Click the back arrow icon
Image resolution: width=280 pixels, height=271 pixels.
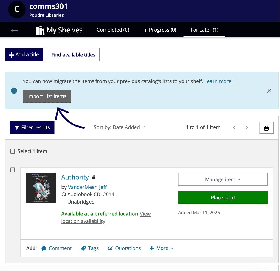14,30
